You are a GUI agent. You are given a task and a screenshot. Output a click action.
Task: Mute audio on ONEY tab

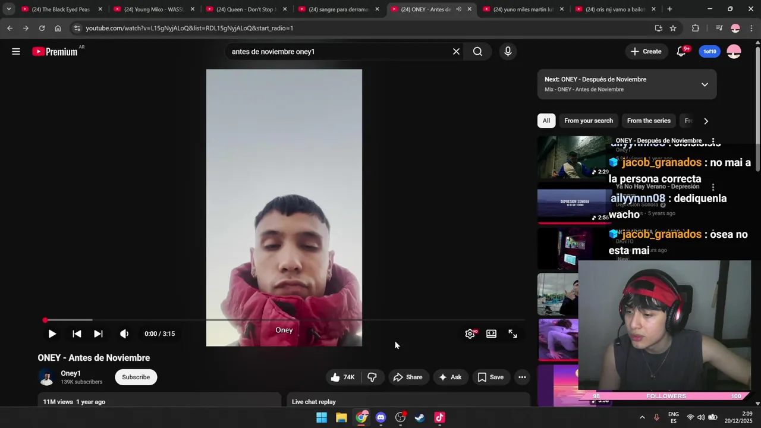tap(458, 10)
